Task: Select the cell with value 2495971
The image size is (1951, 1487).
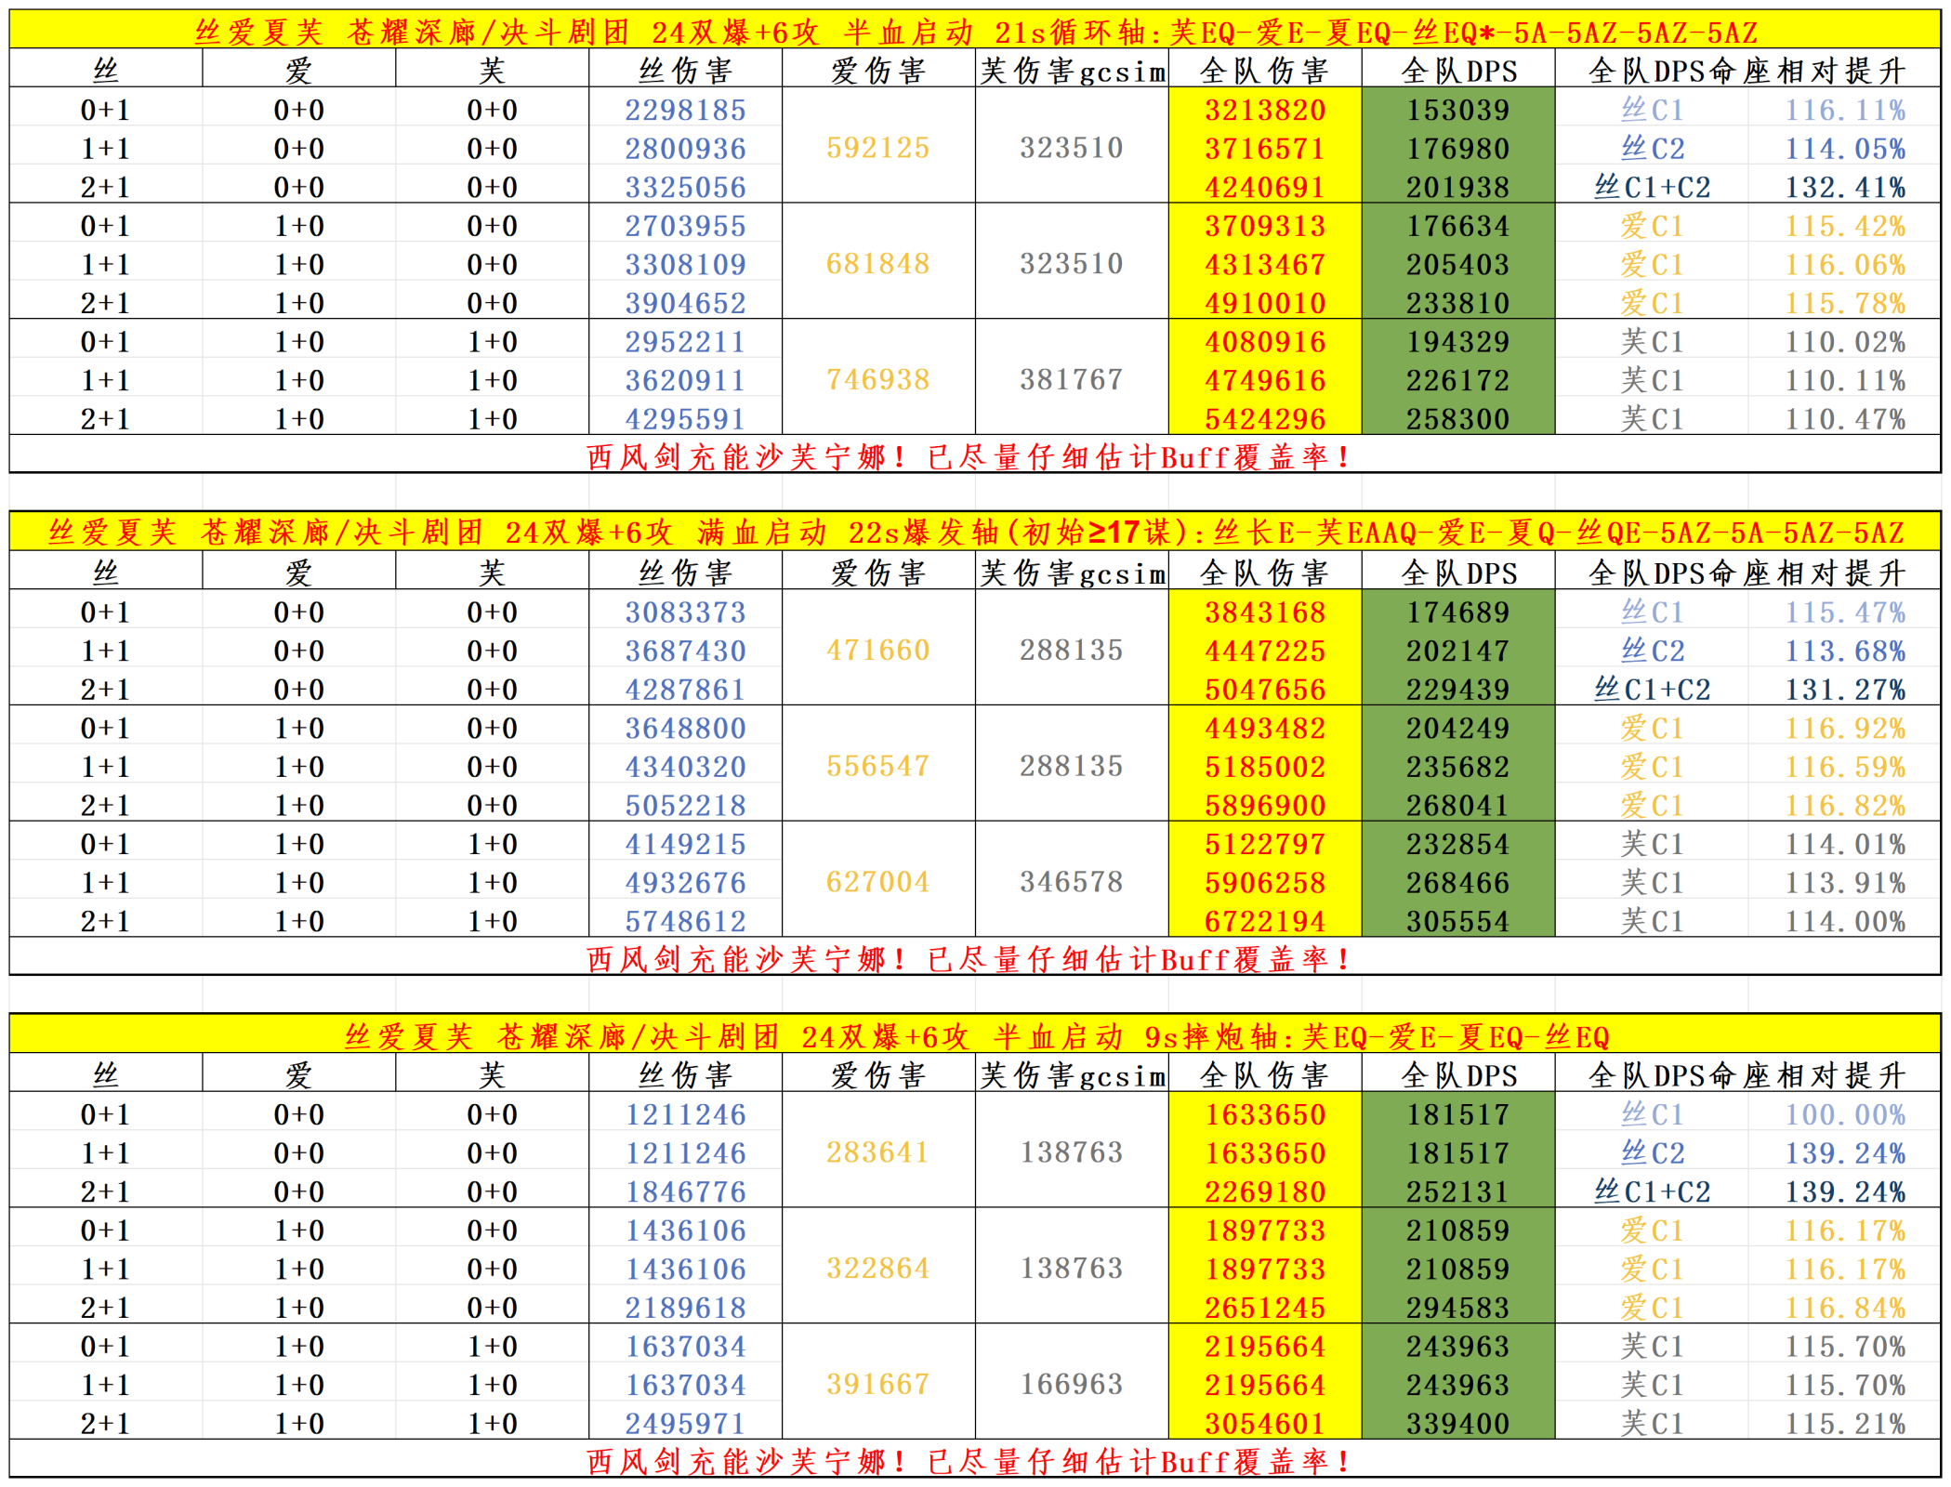Action: point(685,1424)
